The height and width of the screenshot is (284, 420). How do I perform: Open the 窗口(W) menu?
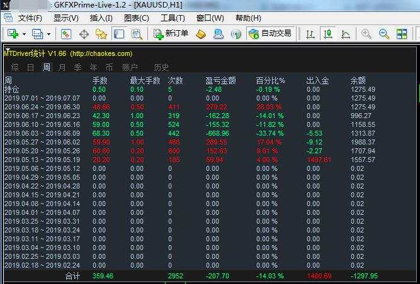(210, 18)
